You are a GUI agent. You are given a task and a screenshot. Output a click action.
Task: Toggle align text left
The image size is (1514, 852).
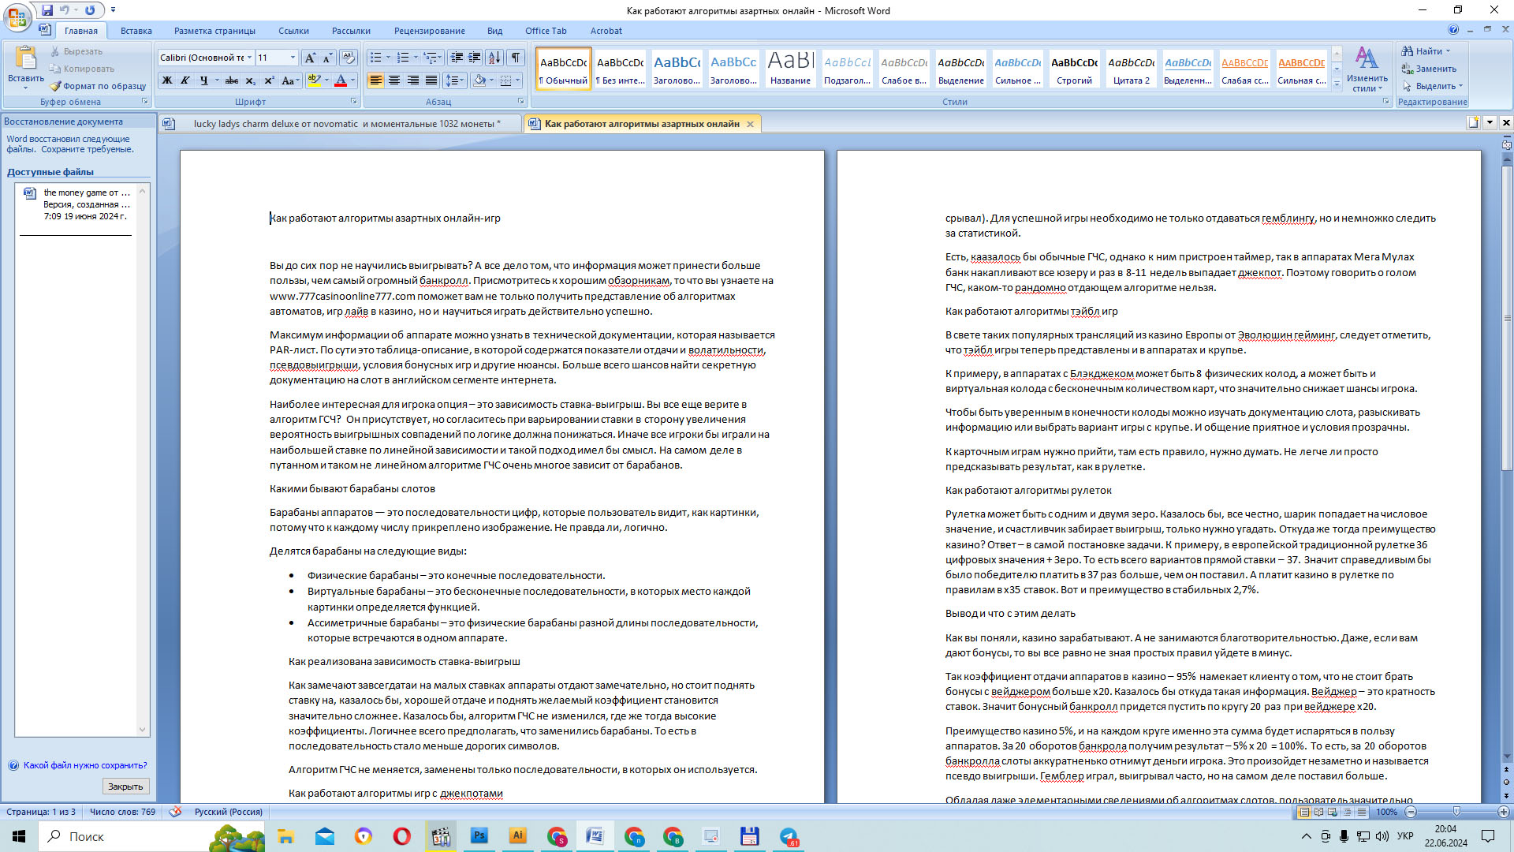(x=375, y=80)
